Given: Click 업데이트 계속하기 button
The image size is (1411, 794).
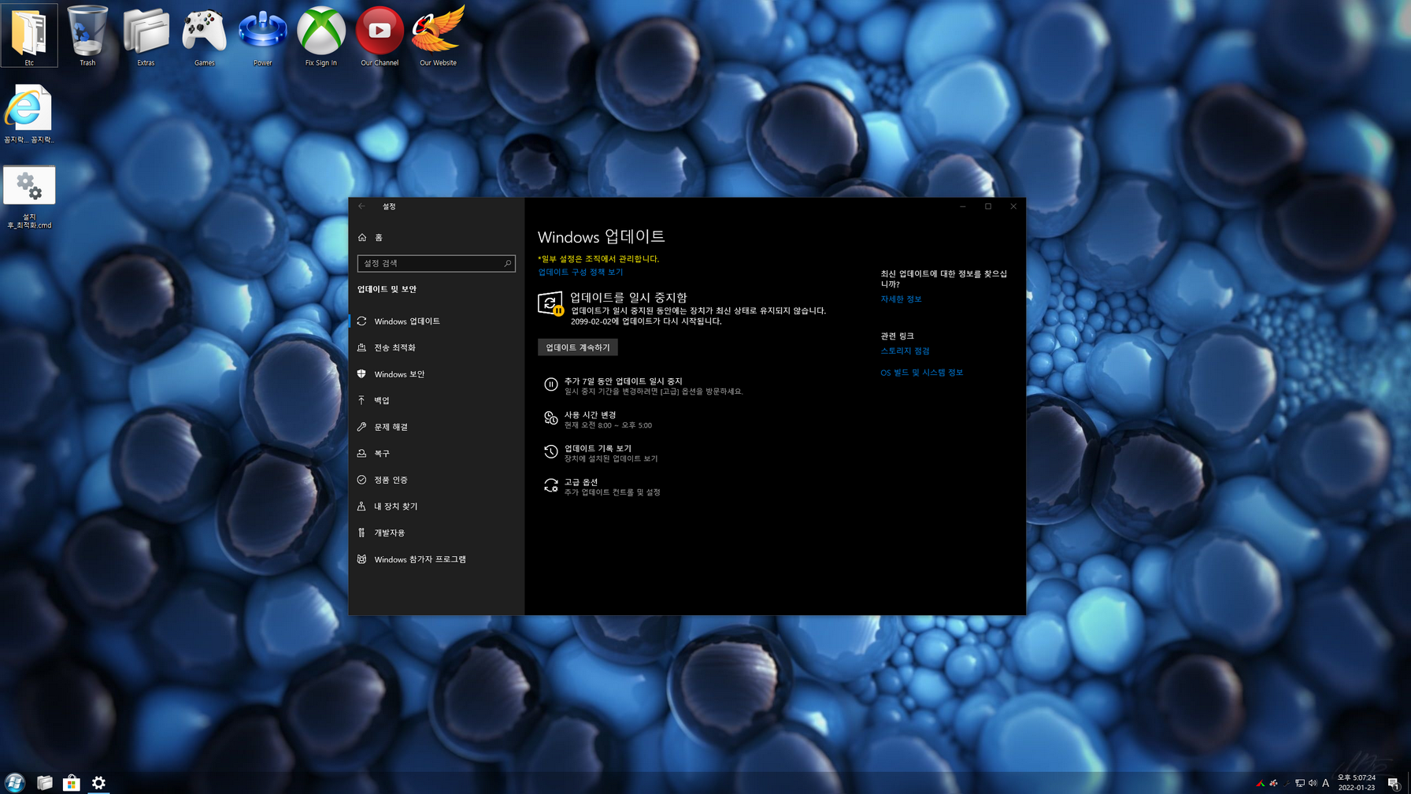Looking at the screenshot, I should click(577, 347).
